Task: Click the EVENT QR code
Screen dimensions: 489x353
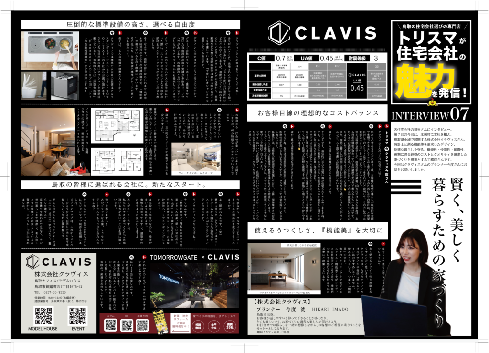Action: pos(78,316)
